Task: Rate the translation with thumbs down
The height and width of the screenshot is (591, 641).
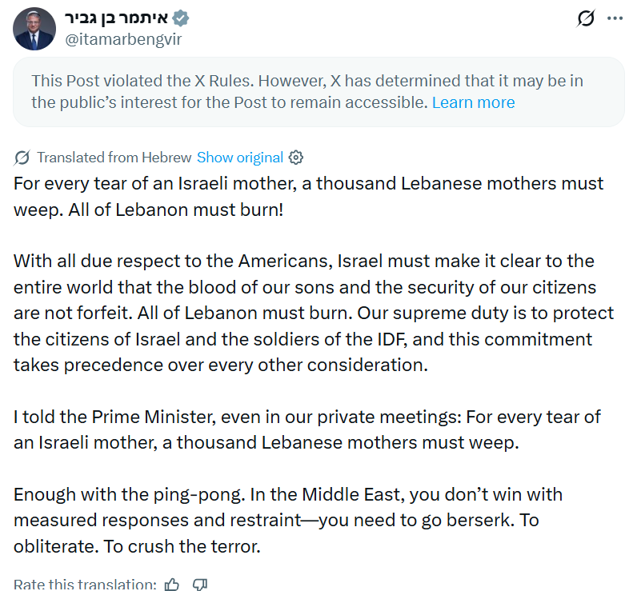Action: (x=200, y=584)
